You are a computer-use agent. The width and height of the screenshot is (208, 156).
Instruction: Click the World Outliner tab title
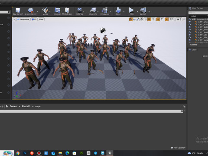point(197,8)
